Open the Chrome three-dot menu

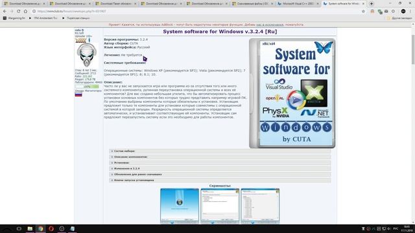(410, 12)
